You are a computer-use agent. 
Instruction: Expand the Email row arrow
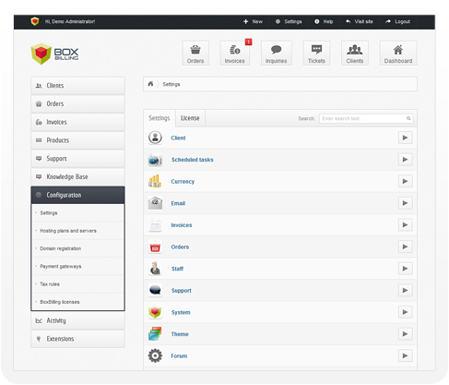pyautogui.click(x=406, y=203)
